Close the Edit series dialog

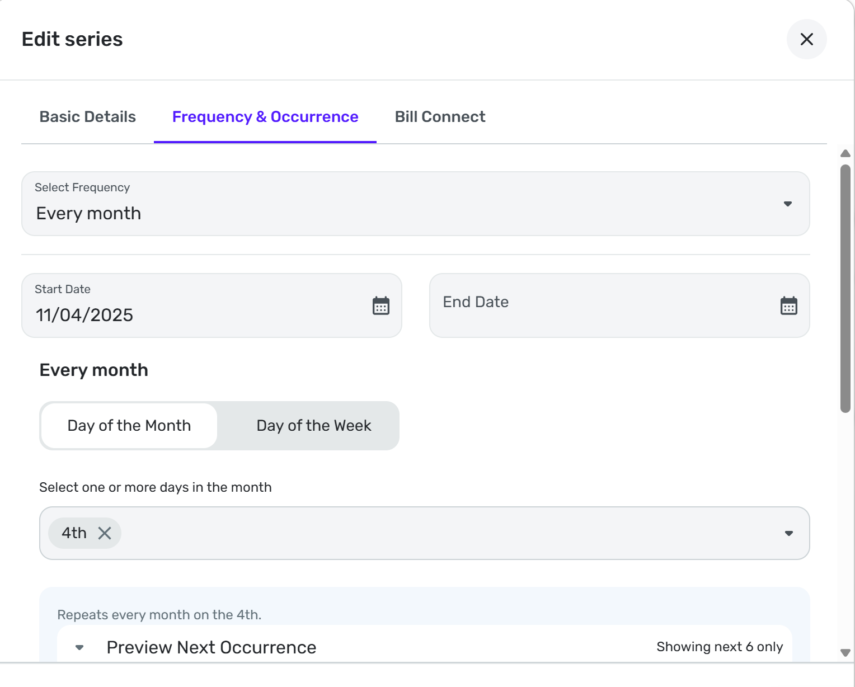[806, 39]
